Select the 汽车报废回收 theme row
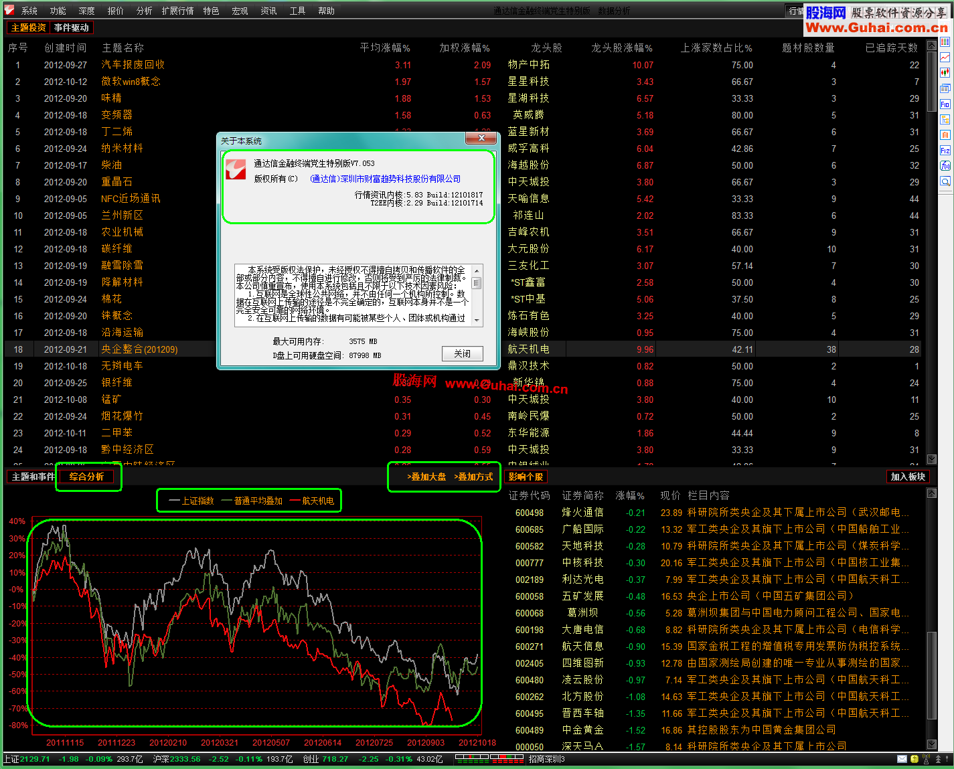This screenshot has width=954, height=769. click(462, 65)
